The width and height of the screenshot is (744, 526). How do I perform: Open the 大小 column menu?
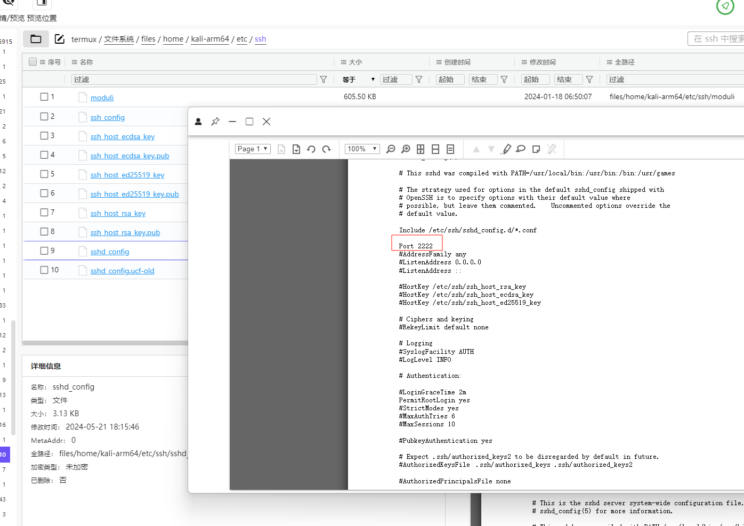point(344,62)
